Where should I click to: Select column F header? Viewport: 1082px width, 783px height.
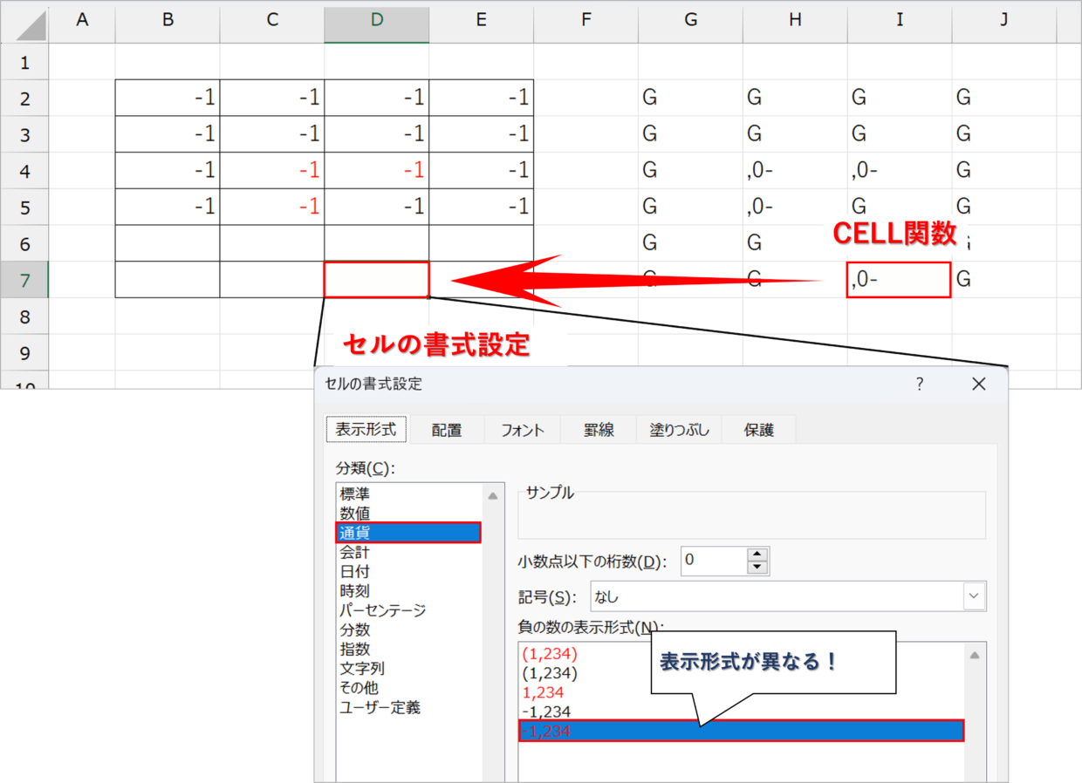coord(586,20)
